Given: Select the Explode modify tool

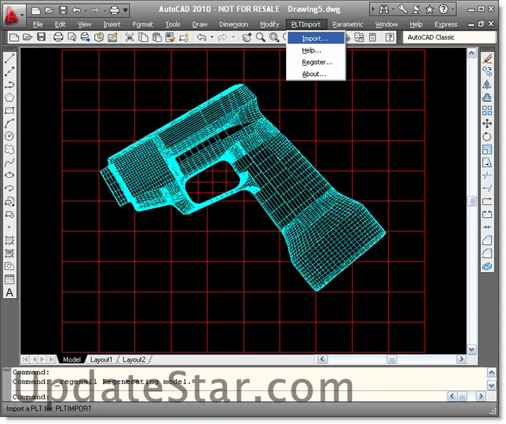Looking at the screenshot, I should 487,266.
